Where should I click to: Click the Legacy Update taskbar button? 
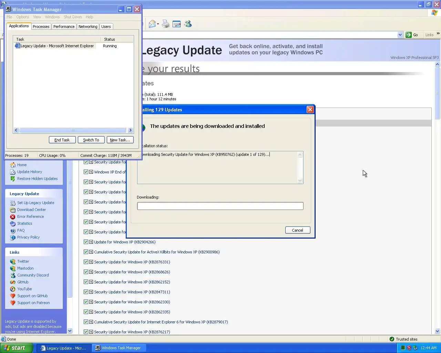(64, 348)
